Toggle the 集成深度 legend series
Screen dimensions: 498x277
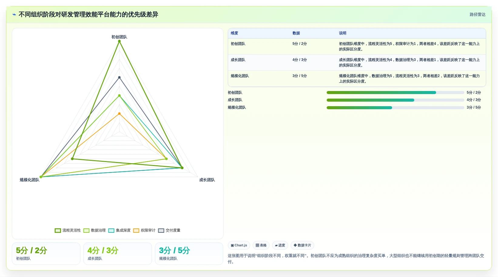[119, 230]
